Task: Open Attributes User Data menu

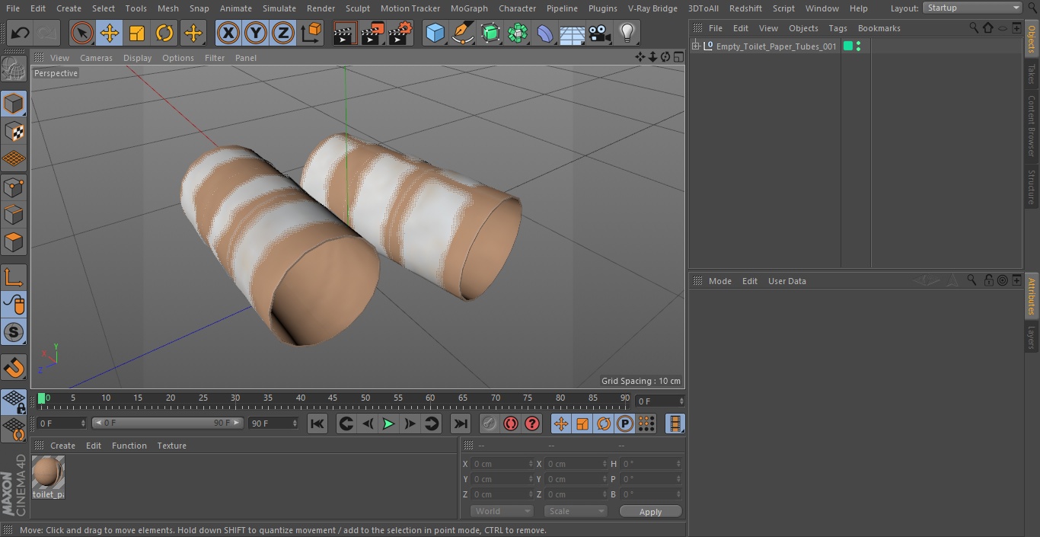Action: click(x=786, y=281)
